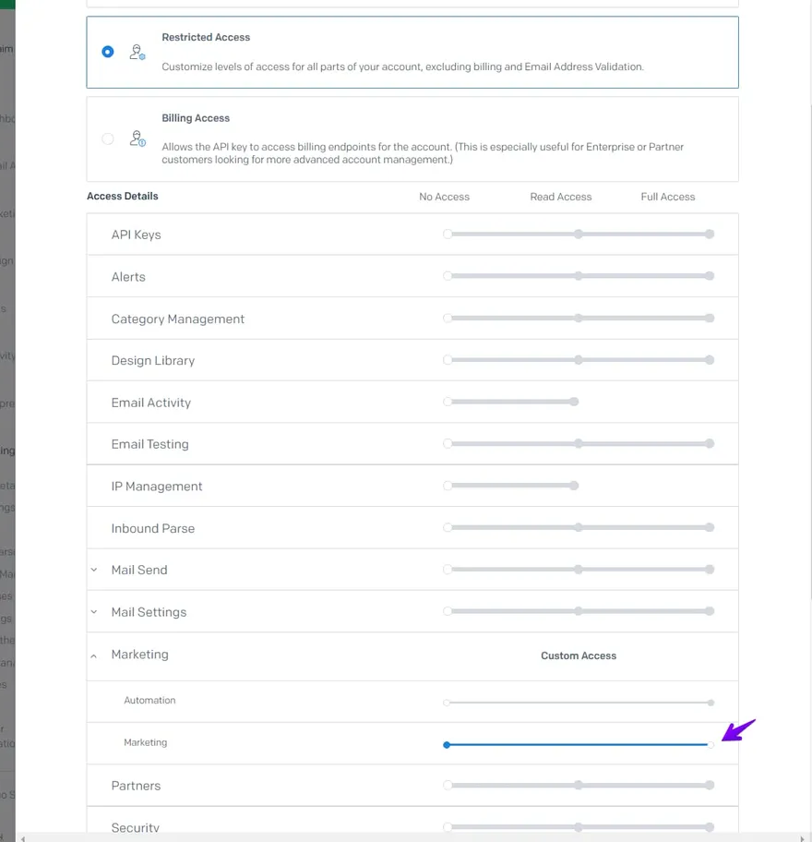Set Partners slider to Read Access

578,786
